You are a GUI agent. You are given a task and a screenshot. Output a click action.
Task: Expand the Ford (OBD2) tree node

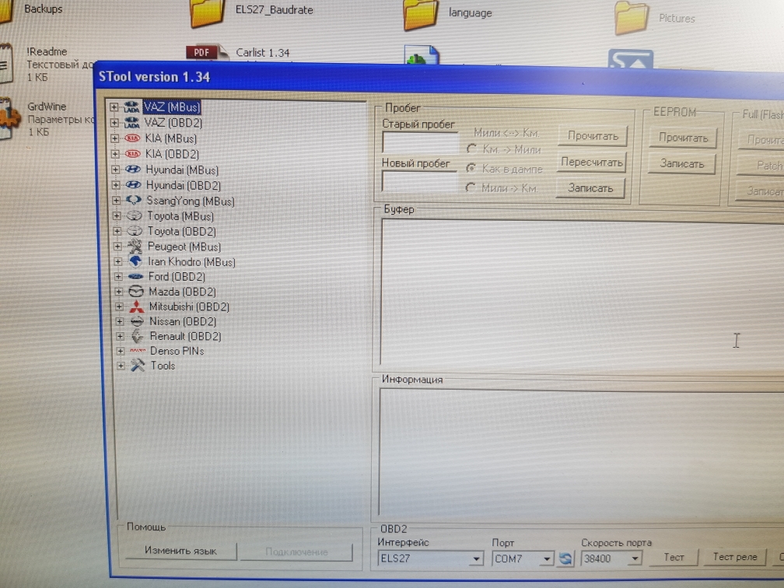tap(118, 277)
